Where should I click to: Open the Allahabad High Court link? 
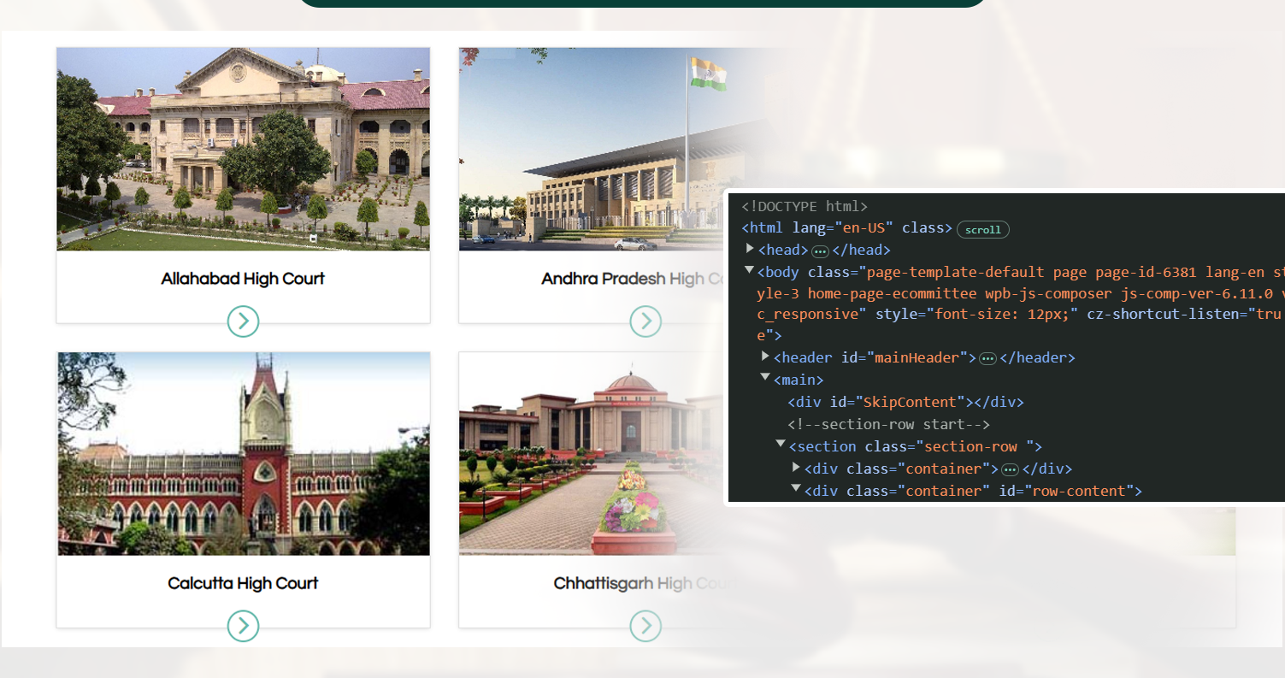coord(243,279)
